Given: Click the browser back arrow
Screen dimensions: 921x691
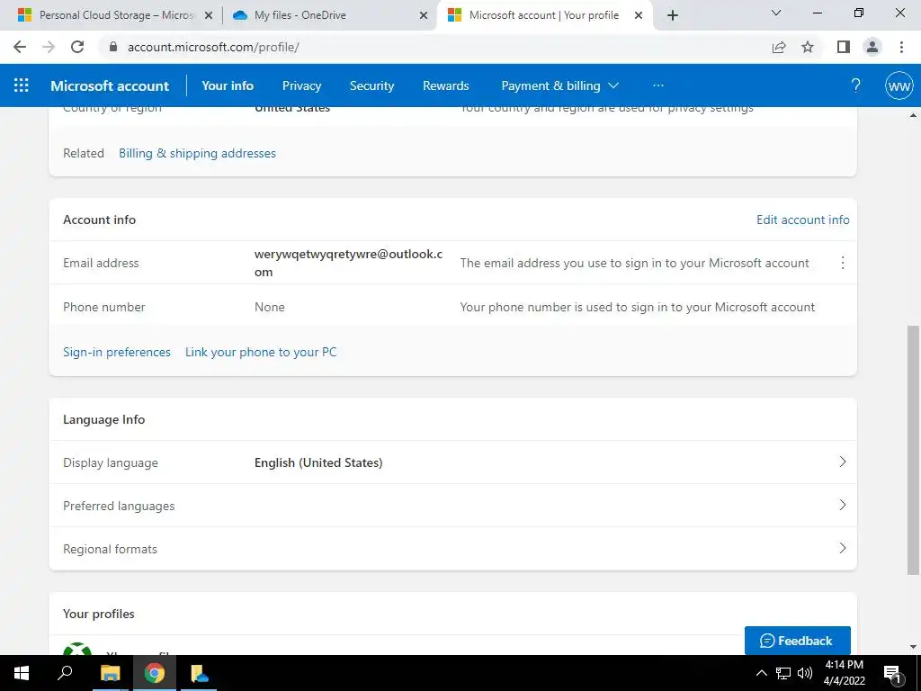Looking at the screenshot, I should pyautogui.click(x=20, y=47).
